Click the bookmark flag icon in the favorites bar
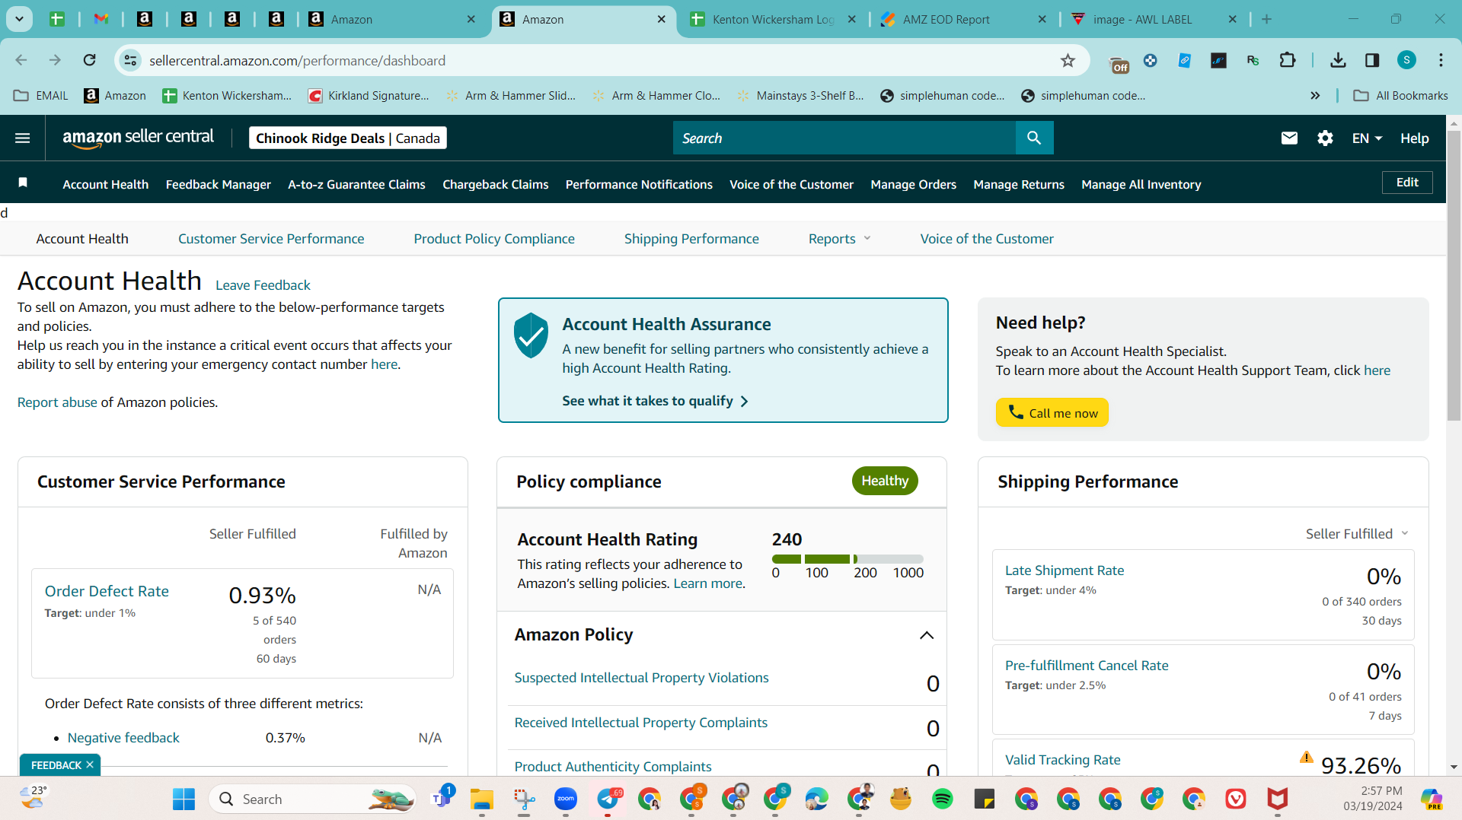 [23, 183]
